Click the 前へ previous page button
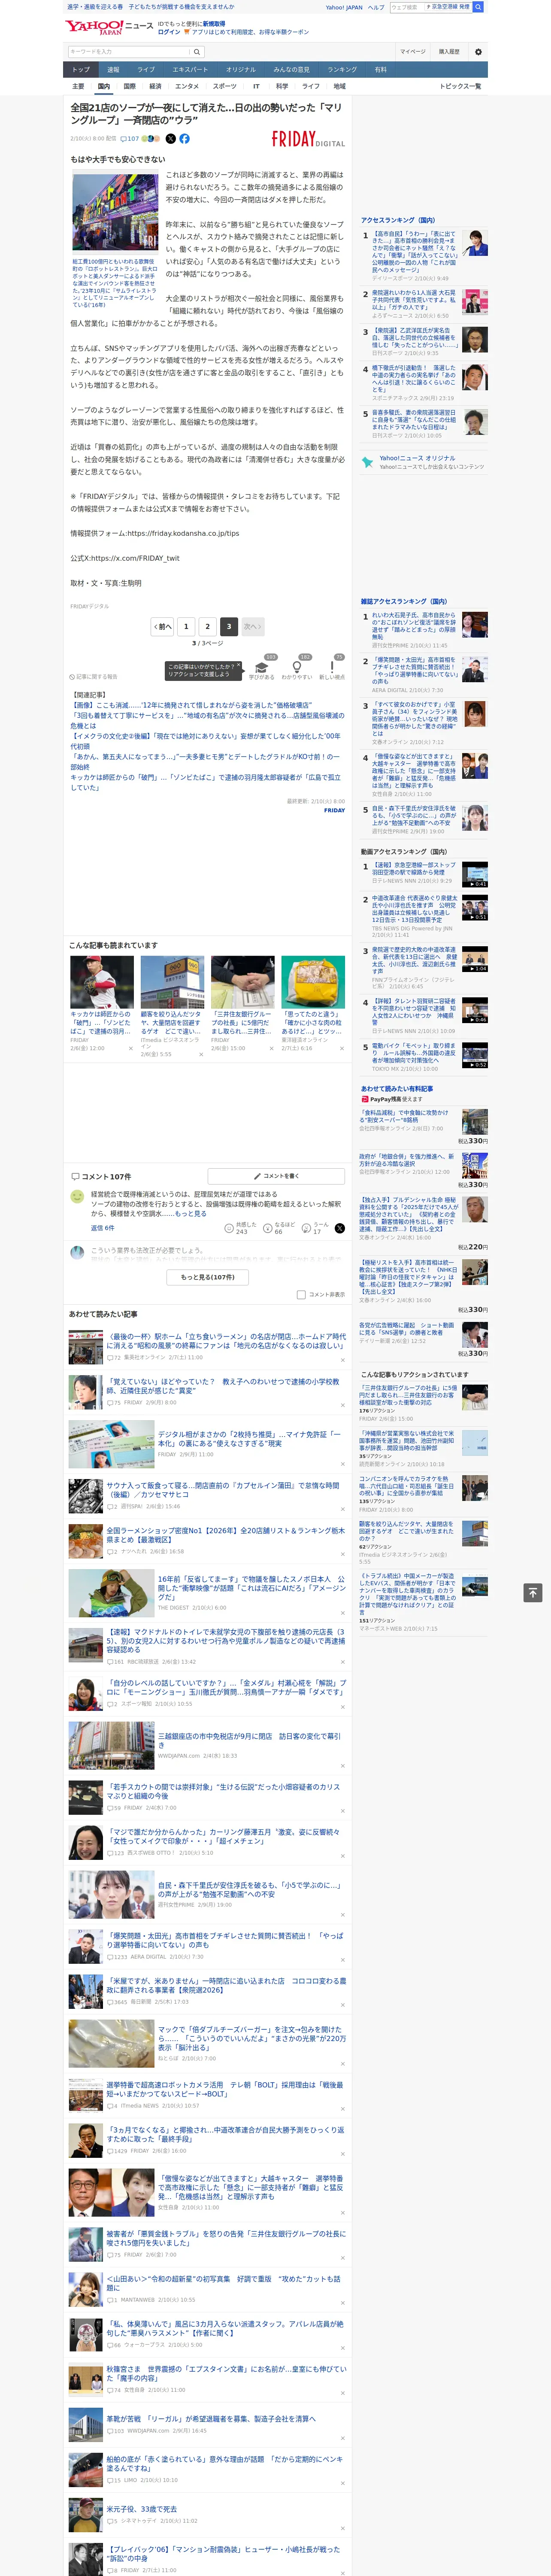This screenshot has width=551, height=2576. coord(163,626)
